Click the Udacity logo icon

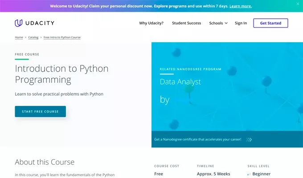tap(19, 23)
